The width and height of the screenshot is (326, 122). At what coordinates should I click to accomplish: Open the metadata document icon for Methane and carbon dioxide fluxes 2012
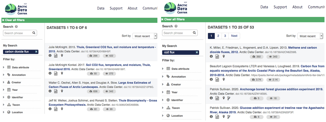coord(217,57)
